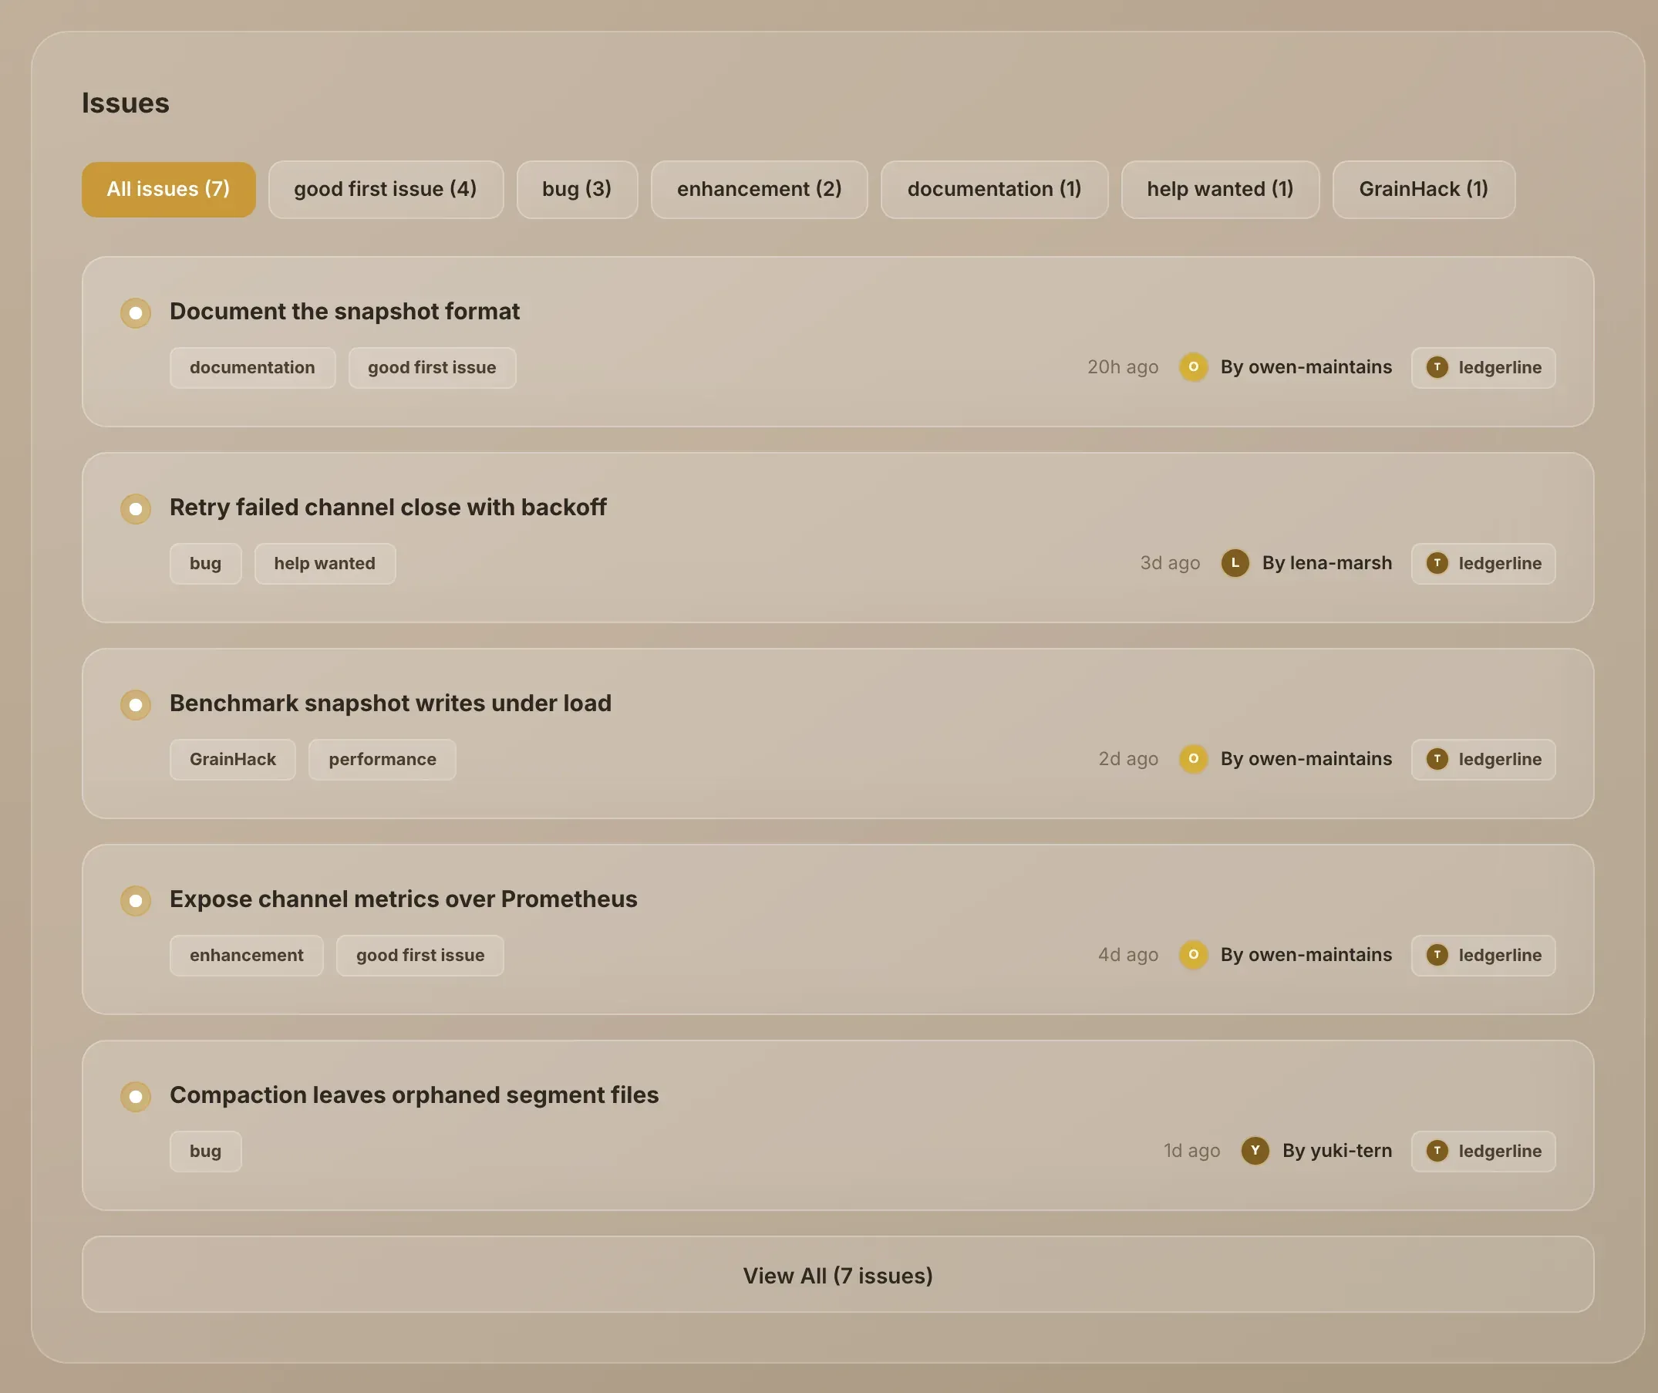
Task: Open ledgerline repo chip on Benchmark issue
Action: pos(1483,759)
